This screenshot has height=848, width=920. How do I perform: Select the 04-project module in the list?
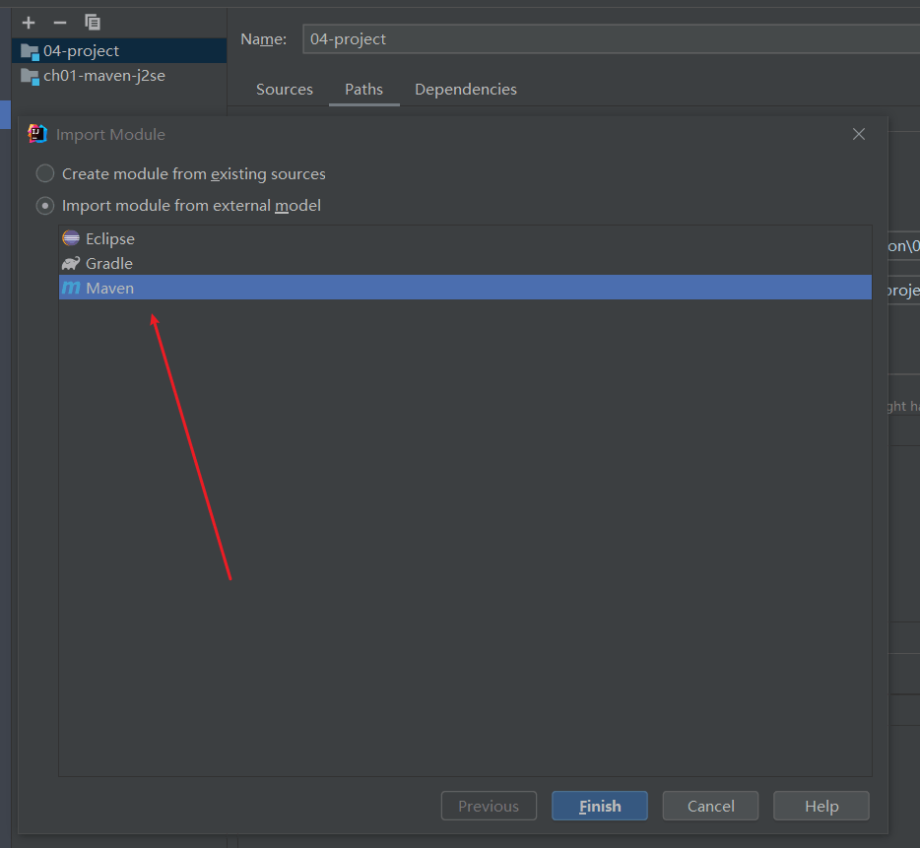click(119, 51)
